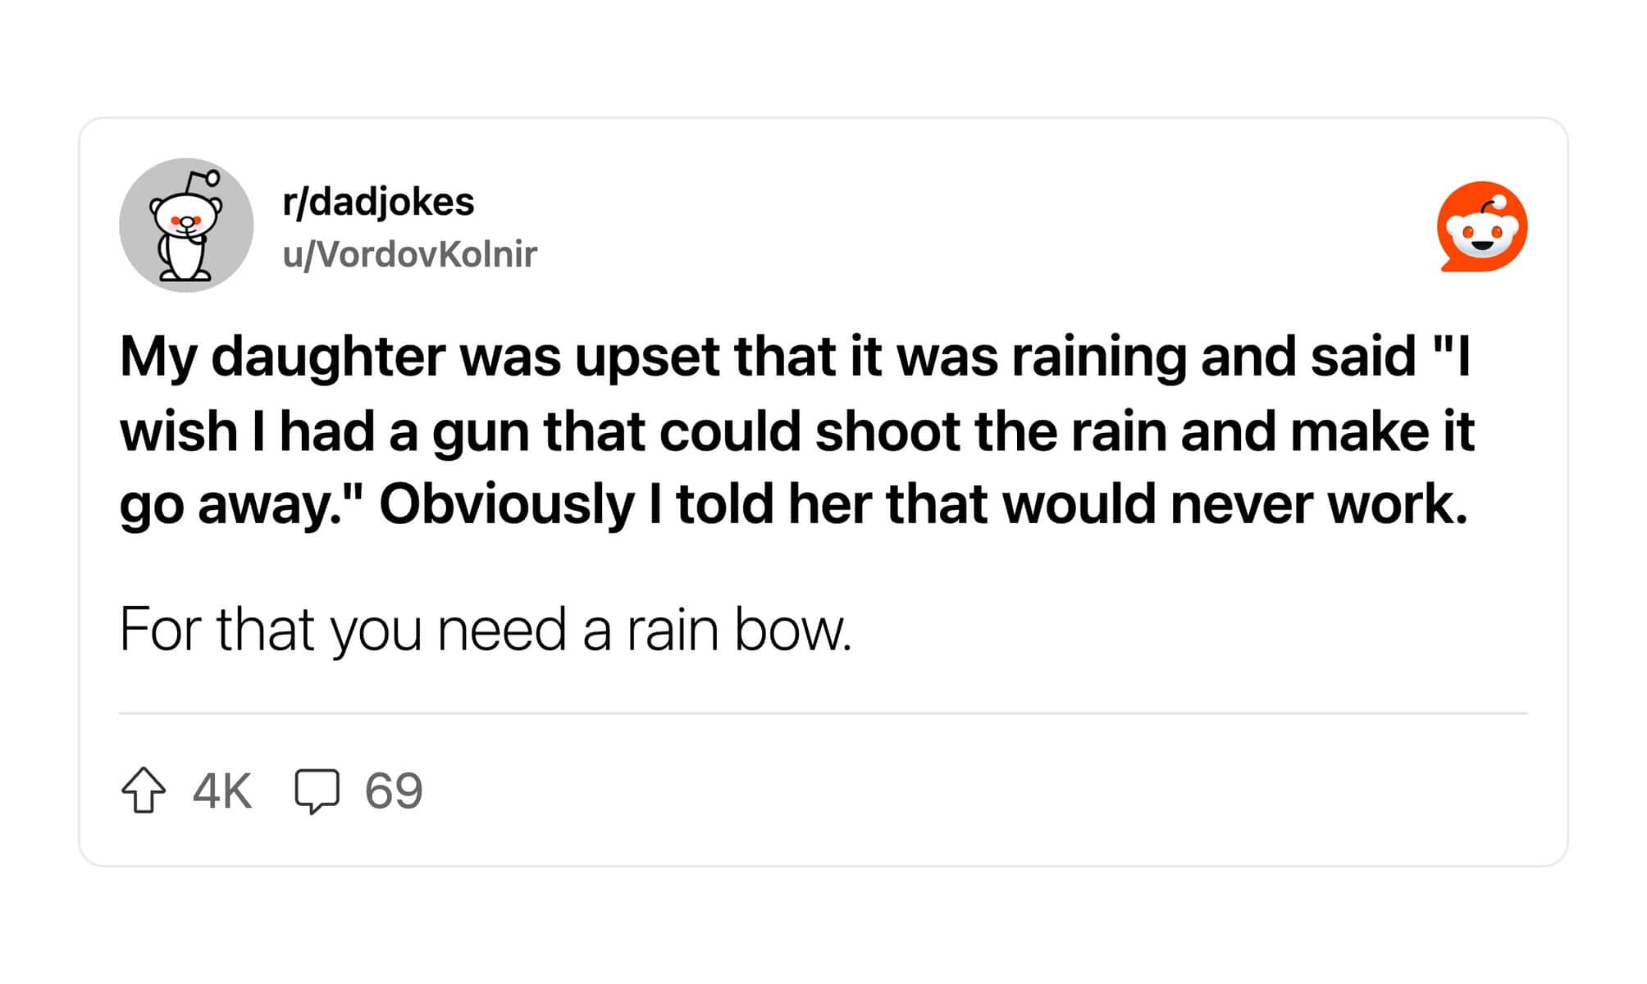Open the u/VordovKolnir profile link
Image resolution: width=1647 pixels, height=984 pixels.
pos(409,254)
